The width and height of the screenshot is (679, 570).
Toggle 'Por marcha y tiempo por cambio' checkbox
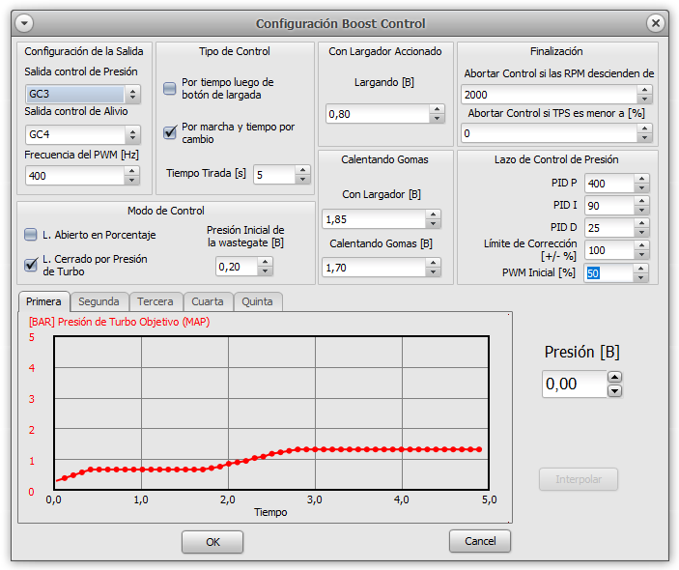(170, 132)
